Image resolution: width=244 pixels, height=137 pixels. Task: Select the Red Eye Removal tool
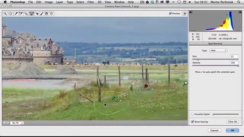[37, 14]
